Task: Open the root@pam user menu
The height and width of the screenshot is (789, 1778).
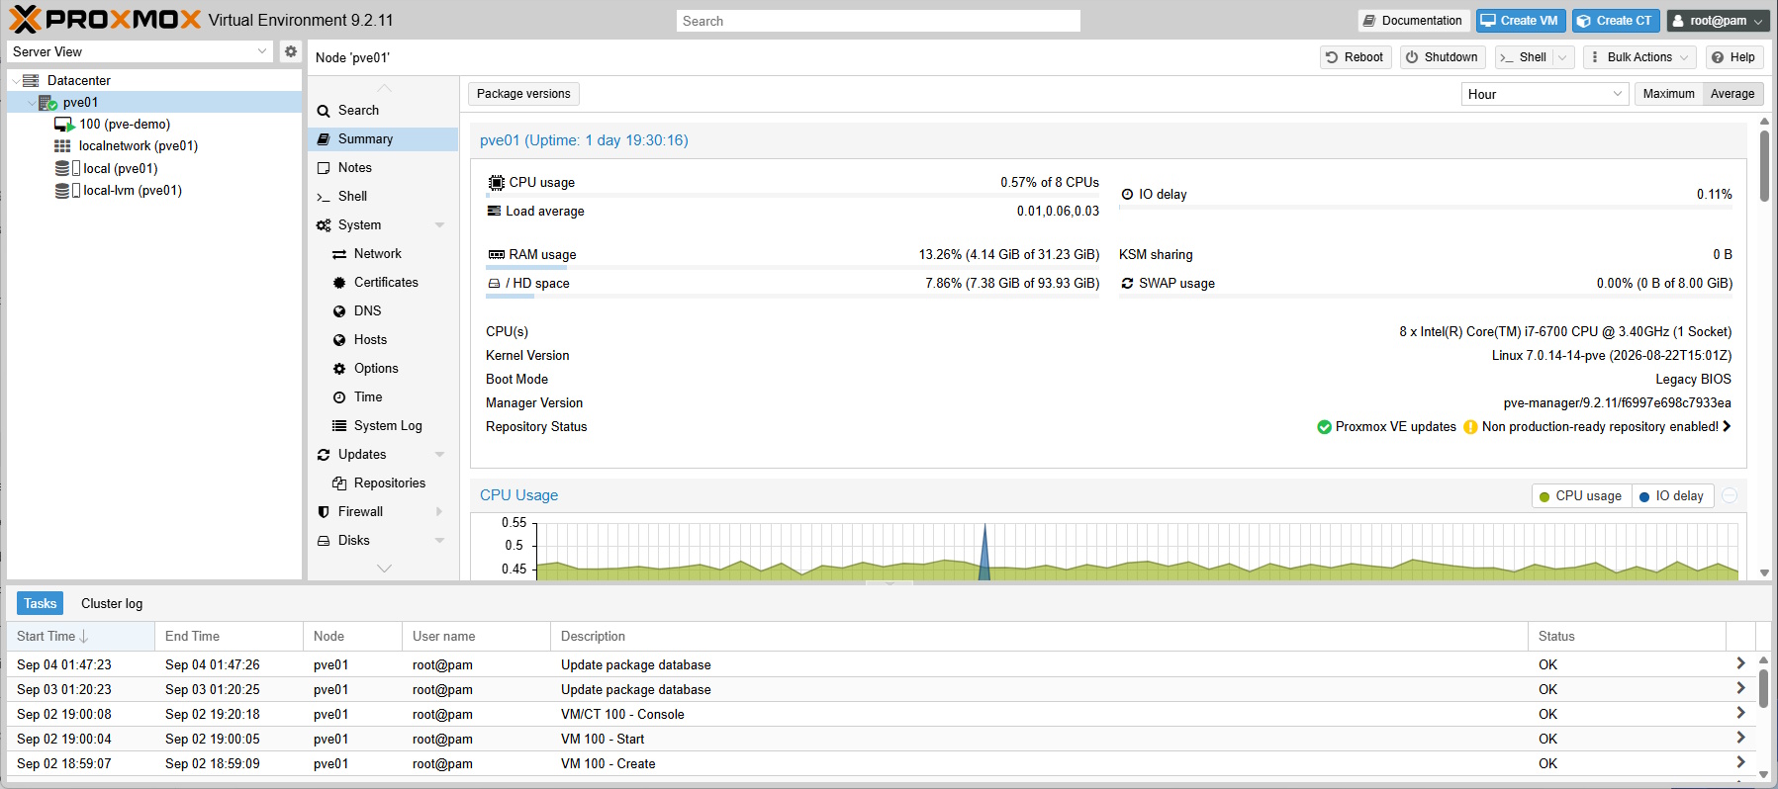Action: point(1718,21)
